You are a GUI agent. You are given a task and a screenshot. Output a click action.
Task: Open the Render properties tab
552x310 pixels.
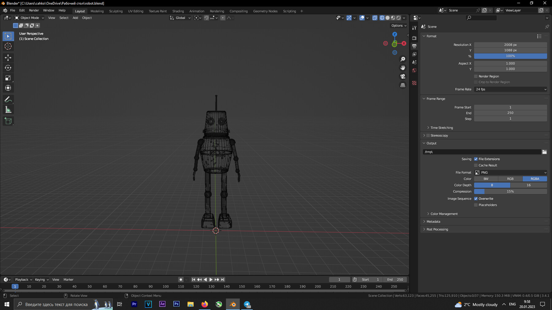414,38
